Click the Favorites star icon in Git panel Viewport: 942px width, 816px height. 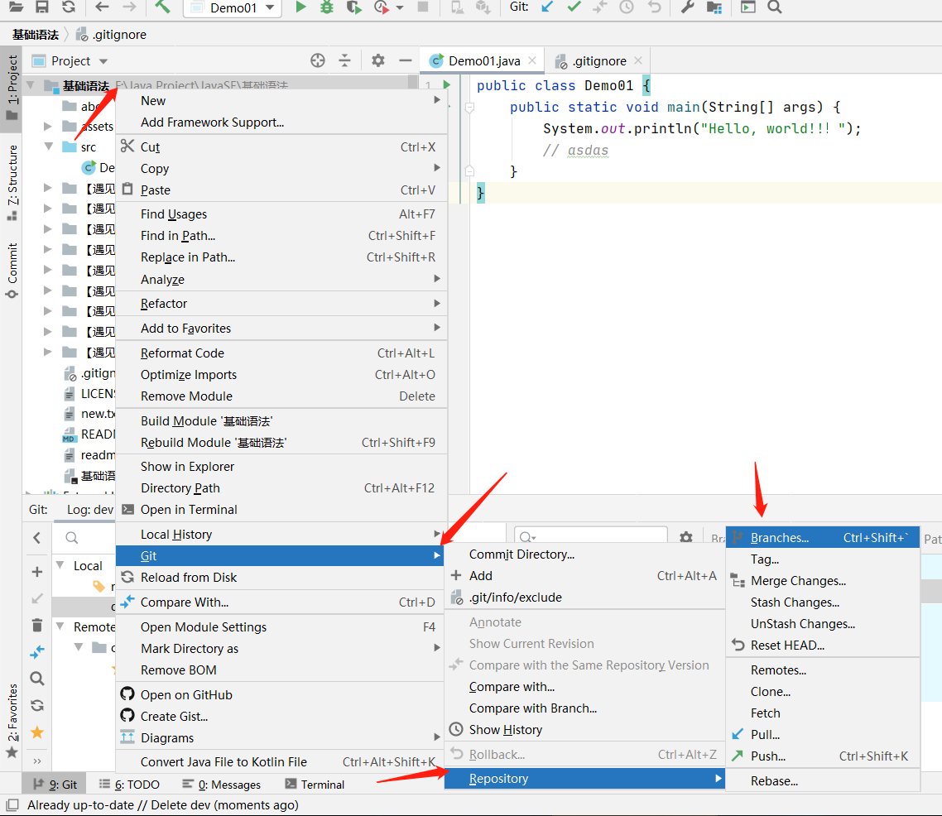point(36,732)
